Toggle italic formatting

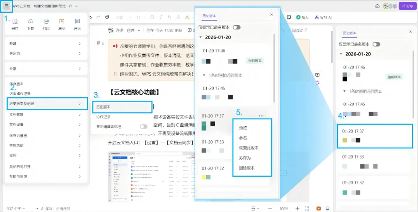pyautogui.click(x=161, y=17)
